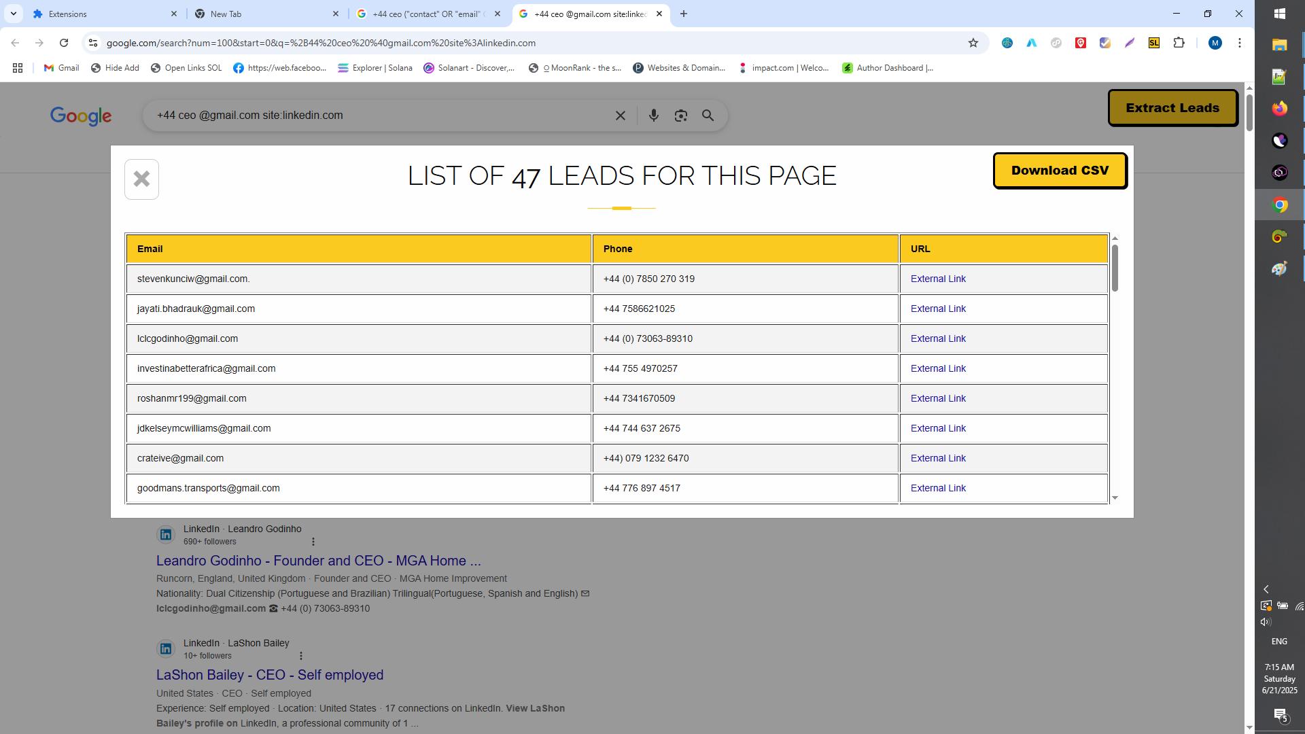Open Chrome three-dot menu
This screenshot has width=1305, height=734.
1239,43
